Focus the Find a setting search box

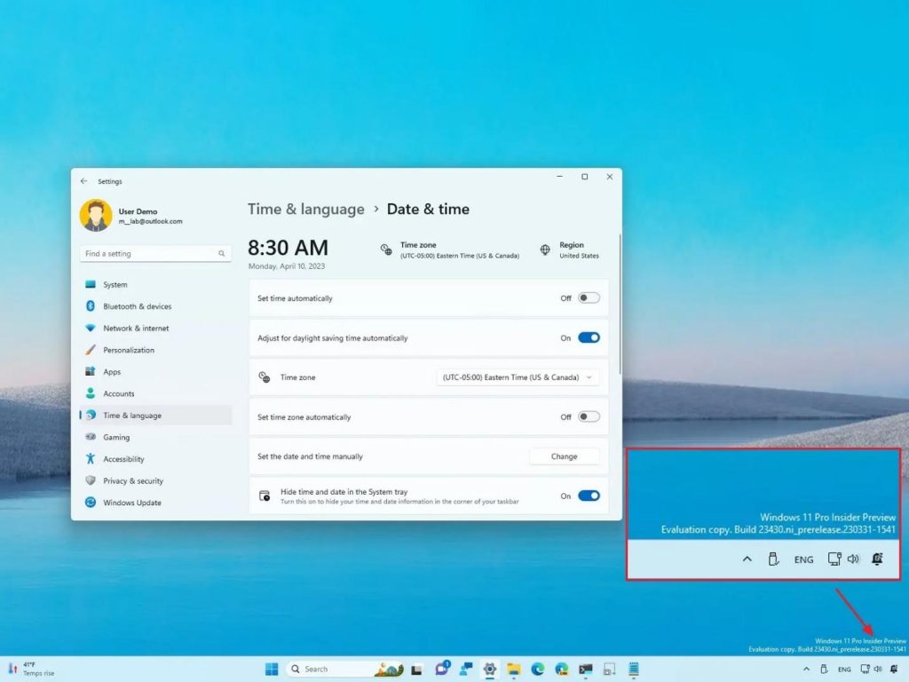155,253
